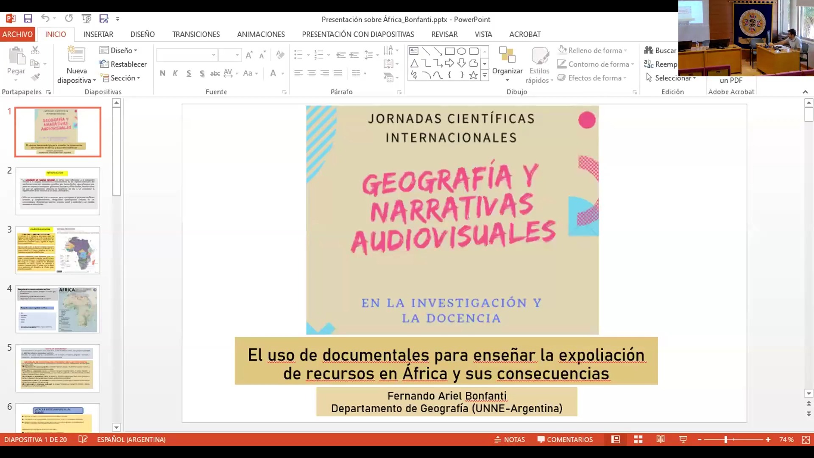Screen dimensions: 814x458
Task: Switch to slide sorter view icon
Action: pos(638,440)
